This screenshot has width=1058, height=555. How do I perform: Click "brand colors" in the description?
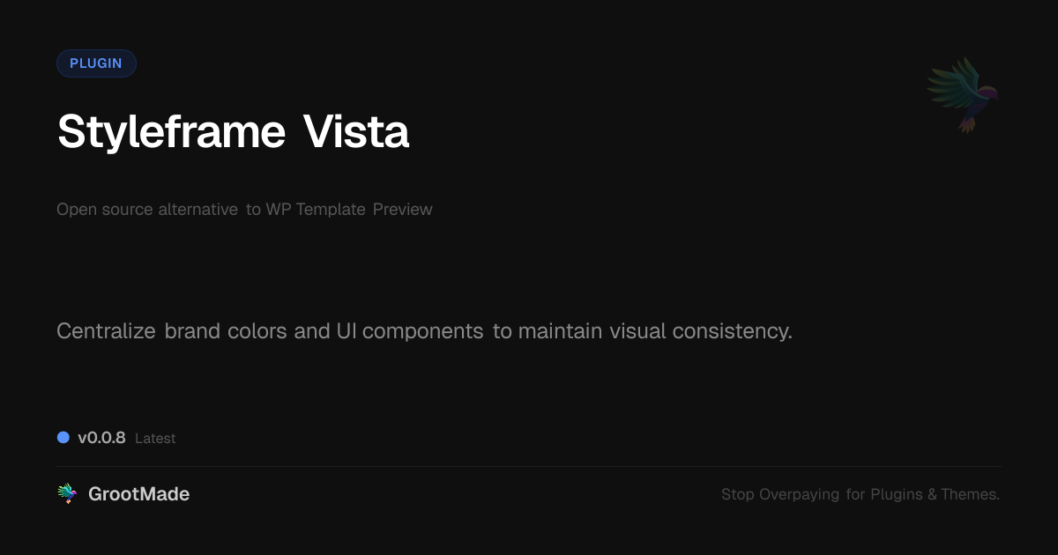click(226, 331)
